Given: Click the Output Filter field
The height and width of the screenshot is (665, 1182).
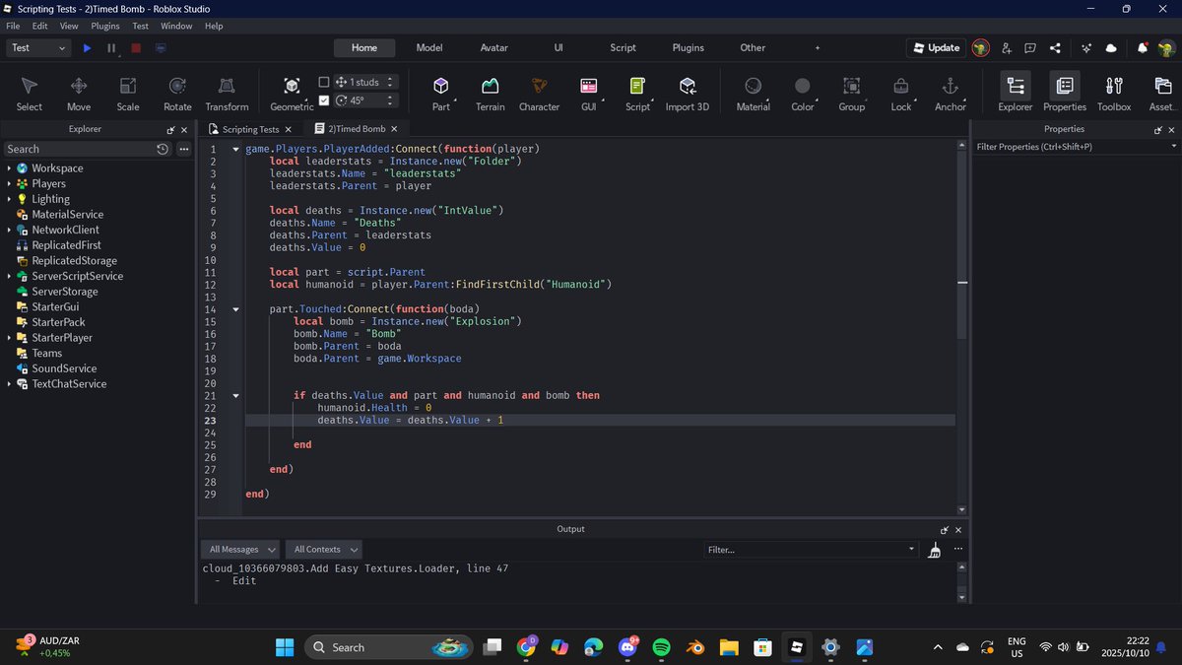Looking at the screenshot, I should point(811,550).
